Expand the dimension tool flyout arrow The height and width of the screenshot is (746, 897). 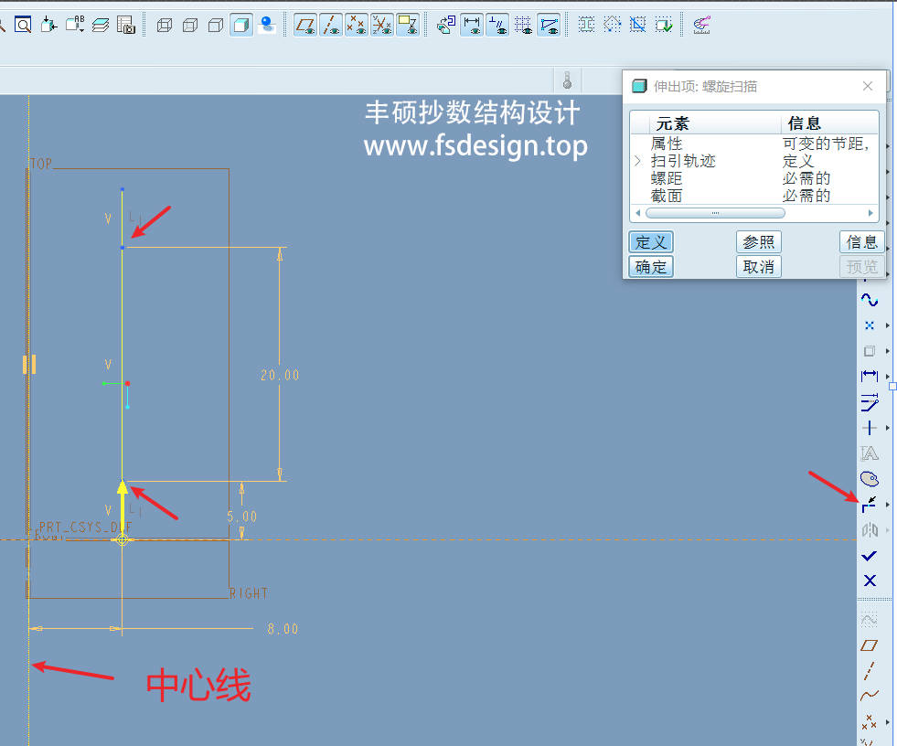pyautogui.click(x=888, y=377)
